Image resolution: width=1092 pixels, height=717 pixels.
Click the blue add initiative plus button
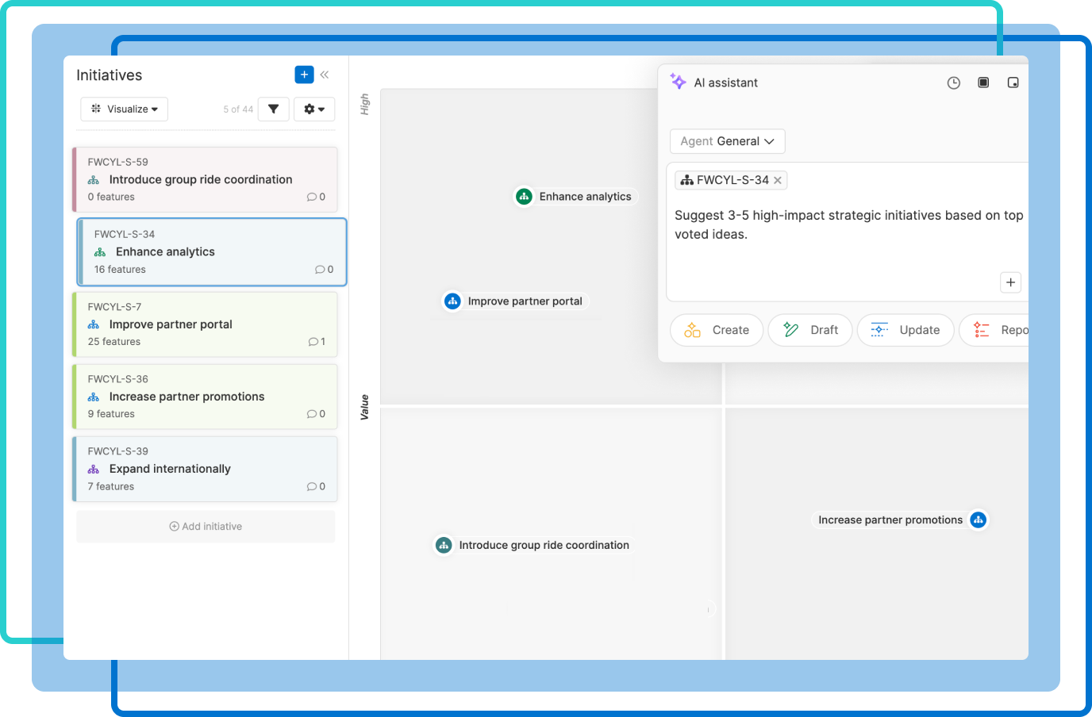pyautogui.click(x=304, y=75)
